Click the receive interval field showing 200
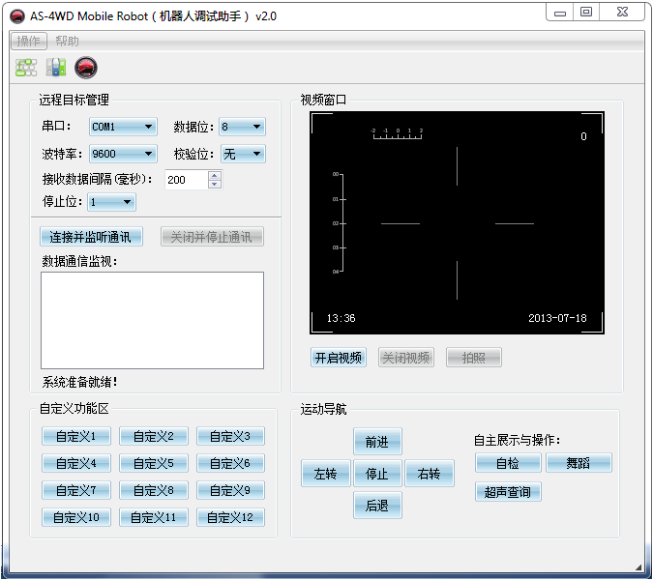 [x=184, y=180]
